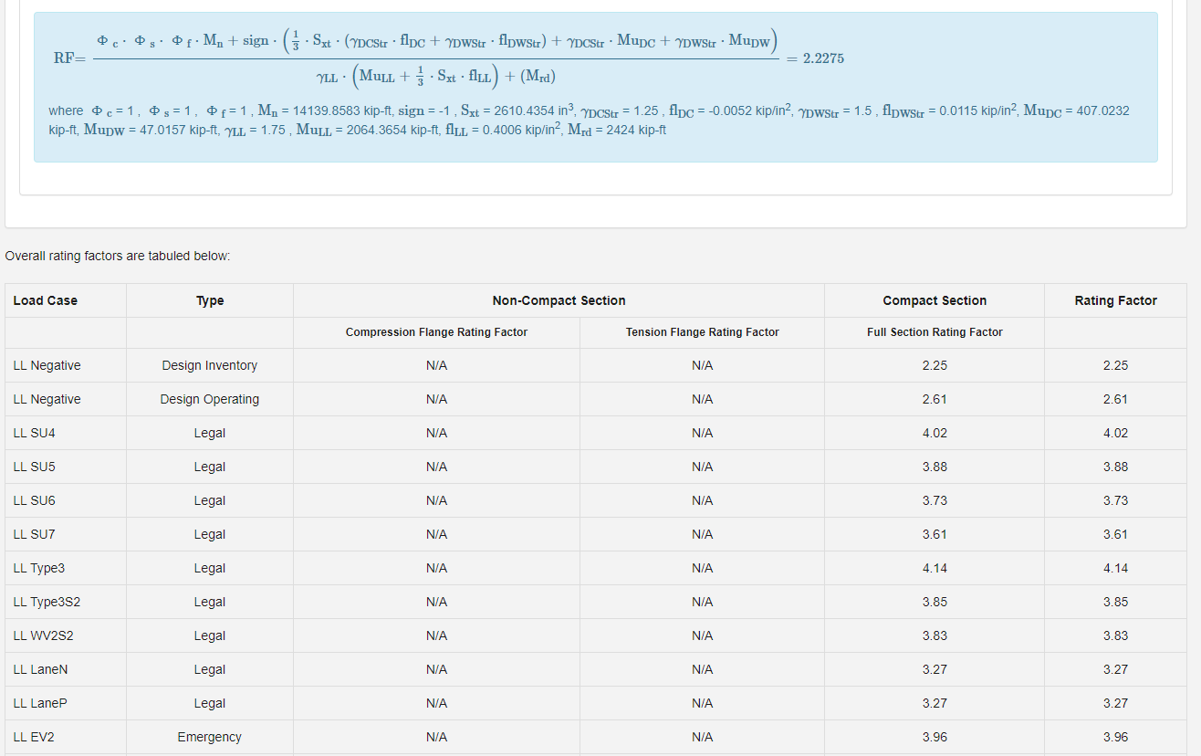
Task: Click the RF equation result 2.2275
Action: (x=822, y=58)
